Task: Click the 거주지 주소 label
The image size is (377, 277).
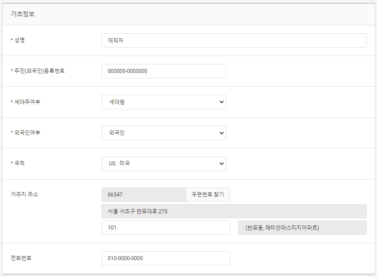Action: [x=24, y=194]
